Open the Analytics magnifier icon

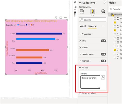click(103, 11)
